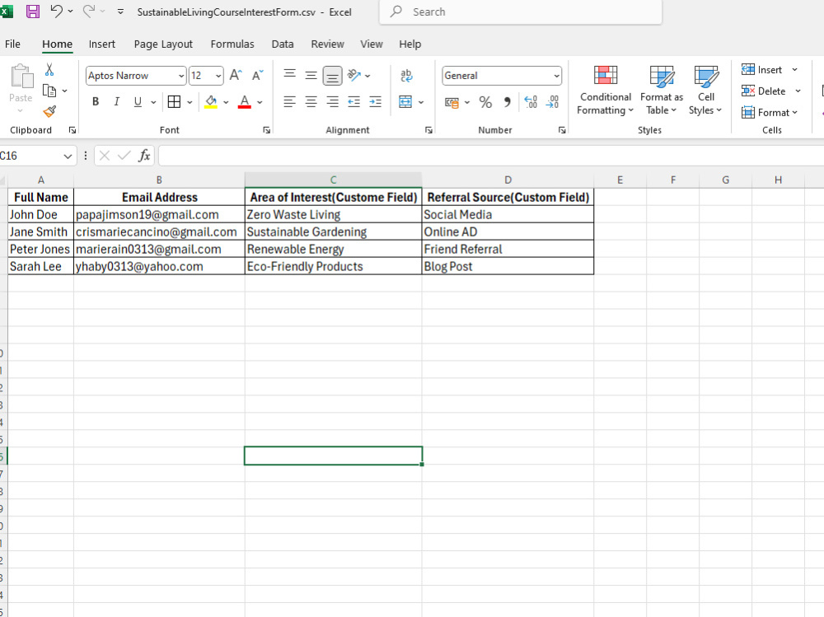This screenshot has height=617, width=824.
Task: Expand the Fill Color dropdown arrow
Action: pyautogui.click(x=226, y=102)
